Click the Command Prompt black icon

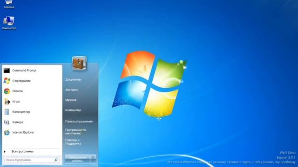pos(7,71)
